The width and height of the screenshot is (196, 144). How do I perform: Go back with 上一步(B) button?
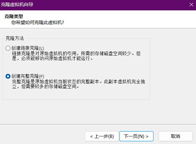(x=102, y=136)
